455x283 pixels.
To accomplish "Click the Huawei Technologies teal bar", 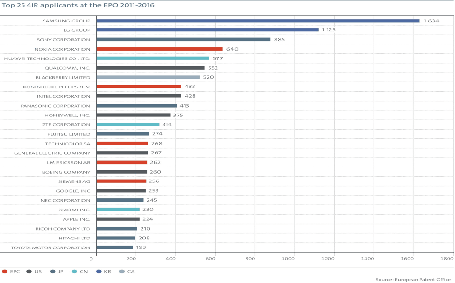I will point(153,58).
